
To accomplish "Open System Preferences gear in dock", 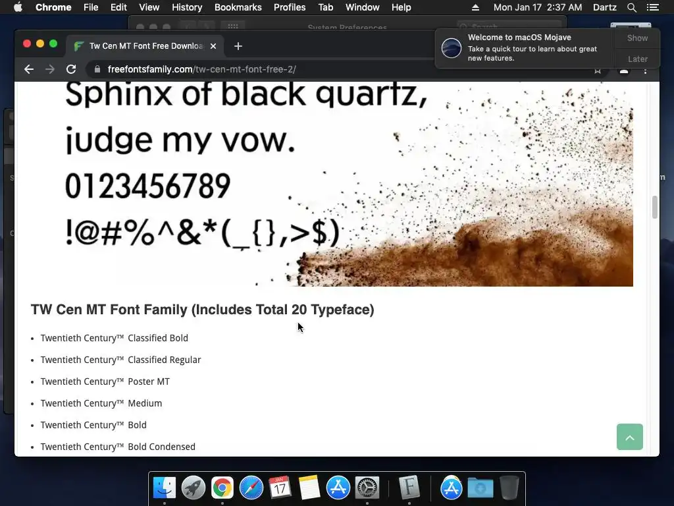I will pyautogui.click(x=367, y=488).
